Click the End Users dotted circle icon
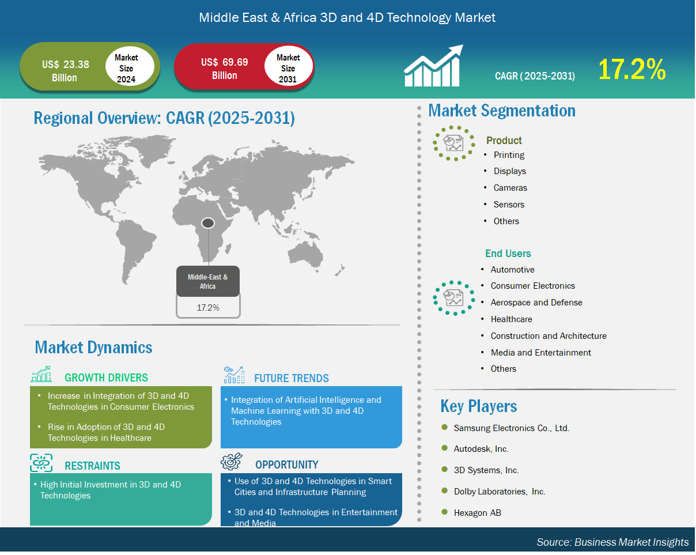 point(454,297)
